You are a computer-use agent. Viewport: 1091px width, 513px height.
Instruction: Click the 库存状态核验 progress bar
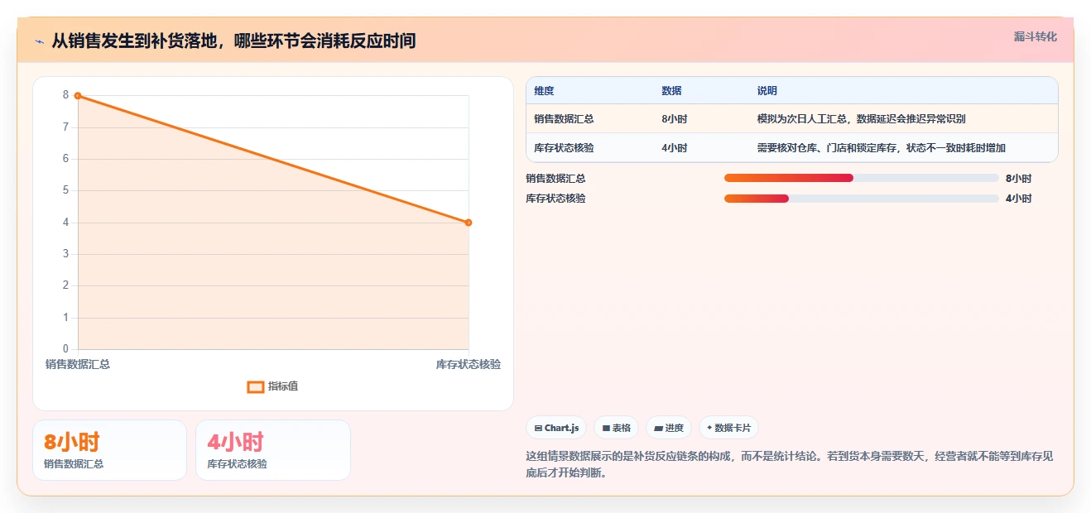(x=861, y=199)
